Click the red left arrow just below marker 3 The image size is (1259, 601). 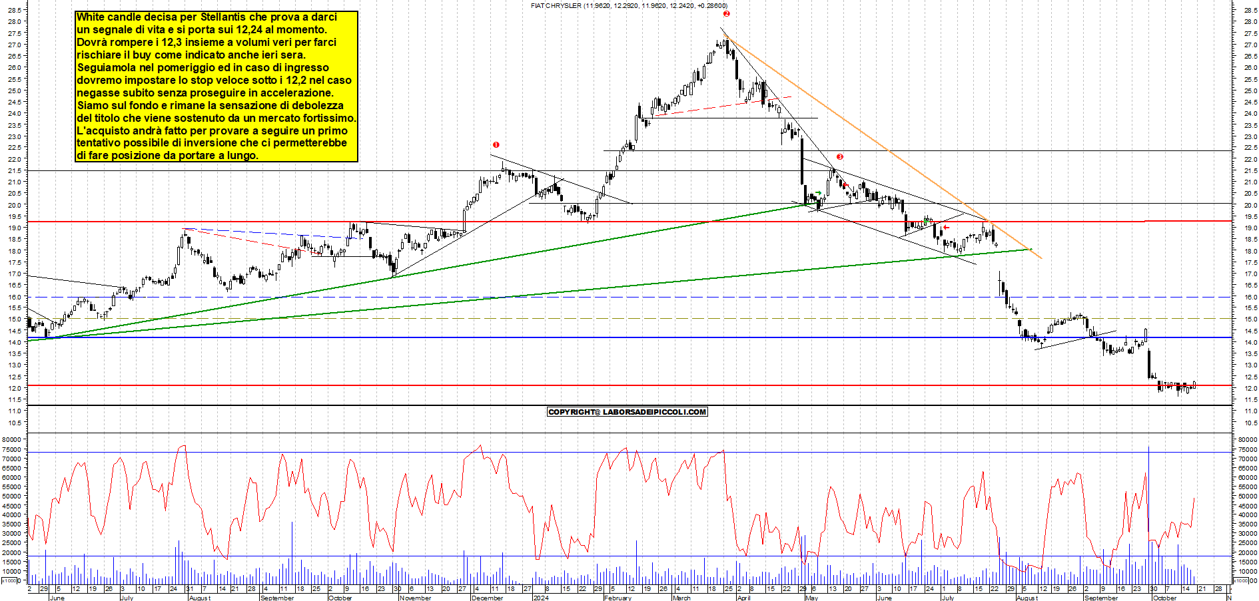pyautogui.click(x=845, y=185)
